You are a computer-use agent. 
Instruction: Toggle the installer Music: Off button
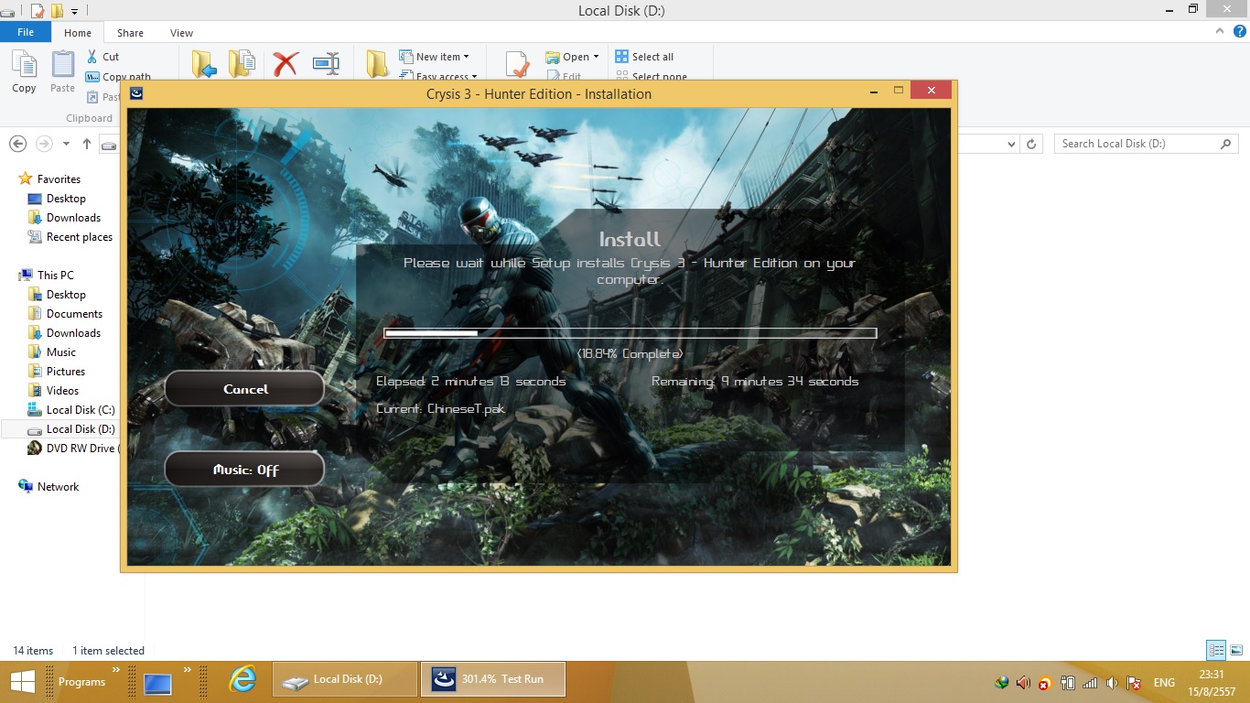tap(244, 470)
